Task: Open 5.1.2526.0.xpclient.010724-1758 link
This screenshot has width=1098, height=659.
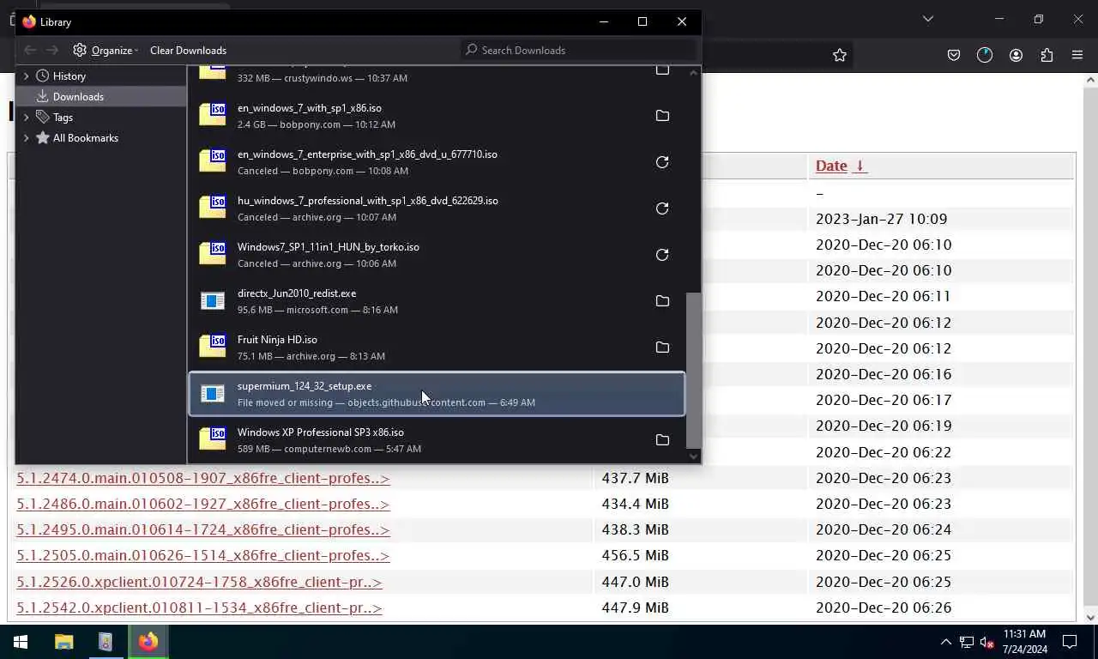Action: (x=199, y=582)
